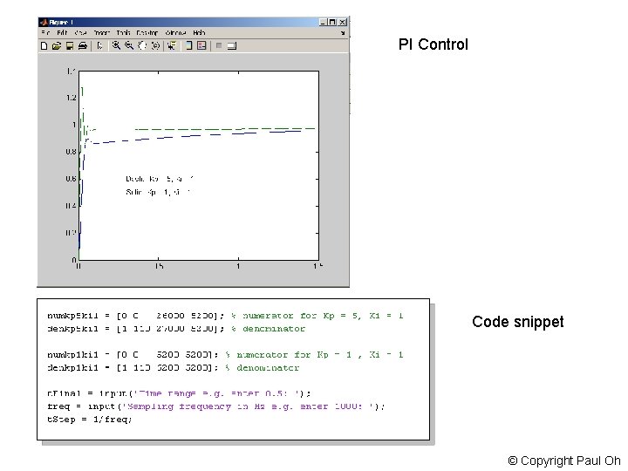This screenshot has height=471, width=628.
Task: Click the 'Copyright Paul Oh' text
Action: point(564,461)
